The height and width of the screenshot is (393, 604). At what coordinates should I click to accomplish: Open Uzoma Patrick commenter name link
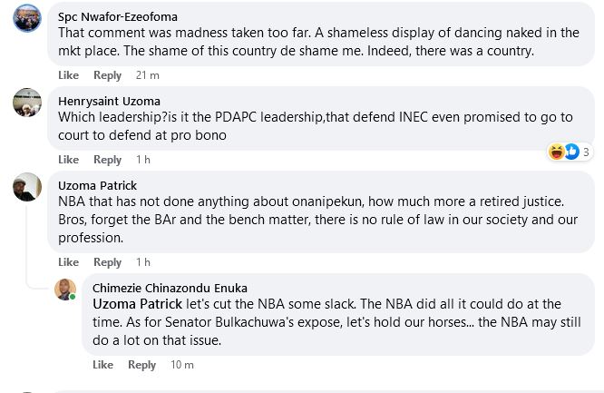[x=97, y=185]
